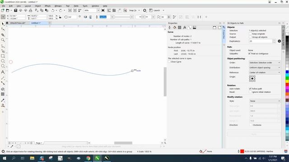Viewport: 289px width, 162px height.
Task: Open the Effects menu
Action: (x=47, y=6)
